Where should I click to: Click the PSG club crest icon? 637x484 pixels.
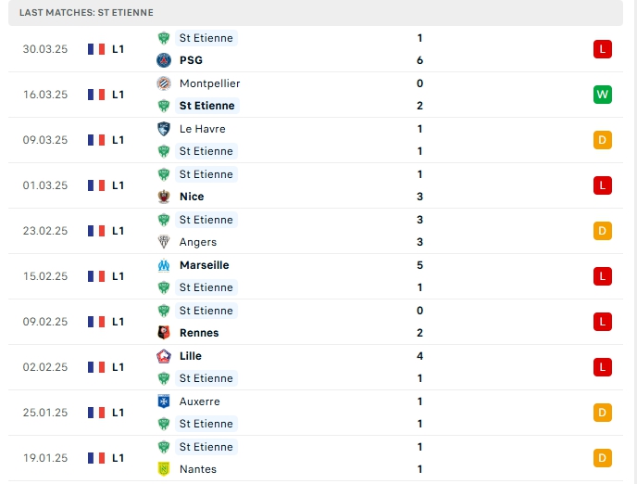(164, 60)
